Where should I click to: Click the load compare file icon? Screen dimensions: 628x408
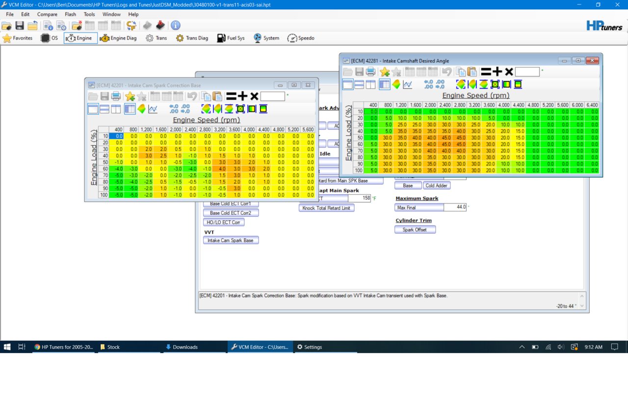click(x=77, y=25)
